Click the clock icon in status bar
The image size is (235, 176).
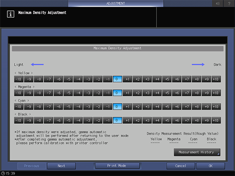(x=3, y=173)
